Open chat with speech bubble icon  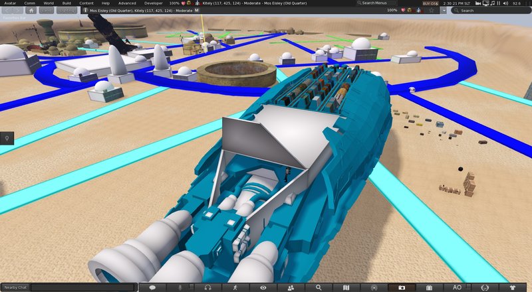(x=153, y=287)
